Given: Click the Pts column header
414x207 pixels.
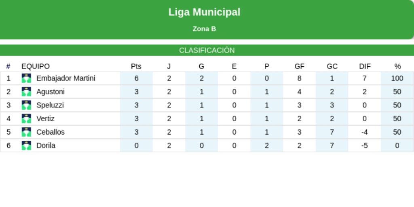Looking at the screenshot, I should (x=136, y=66).
